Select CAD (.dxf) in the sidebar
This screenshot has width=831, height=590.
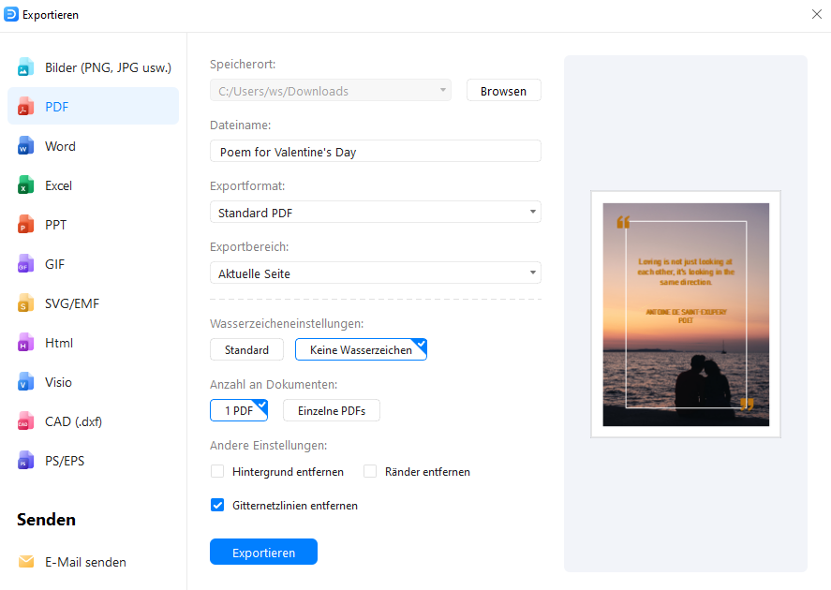click(73, 421)
